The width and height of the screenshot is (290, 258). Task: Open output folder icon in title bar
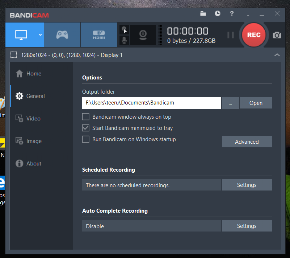[203, 13]
